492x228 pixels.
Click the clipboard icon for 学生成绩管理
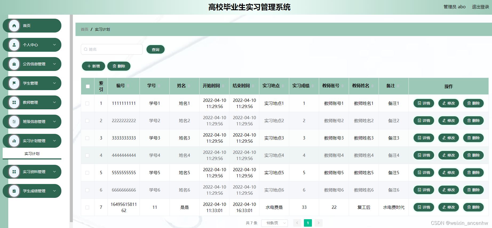click(x=14, y=191)
